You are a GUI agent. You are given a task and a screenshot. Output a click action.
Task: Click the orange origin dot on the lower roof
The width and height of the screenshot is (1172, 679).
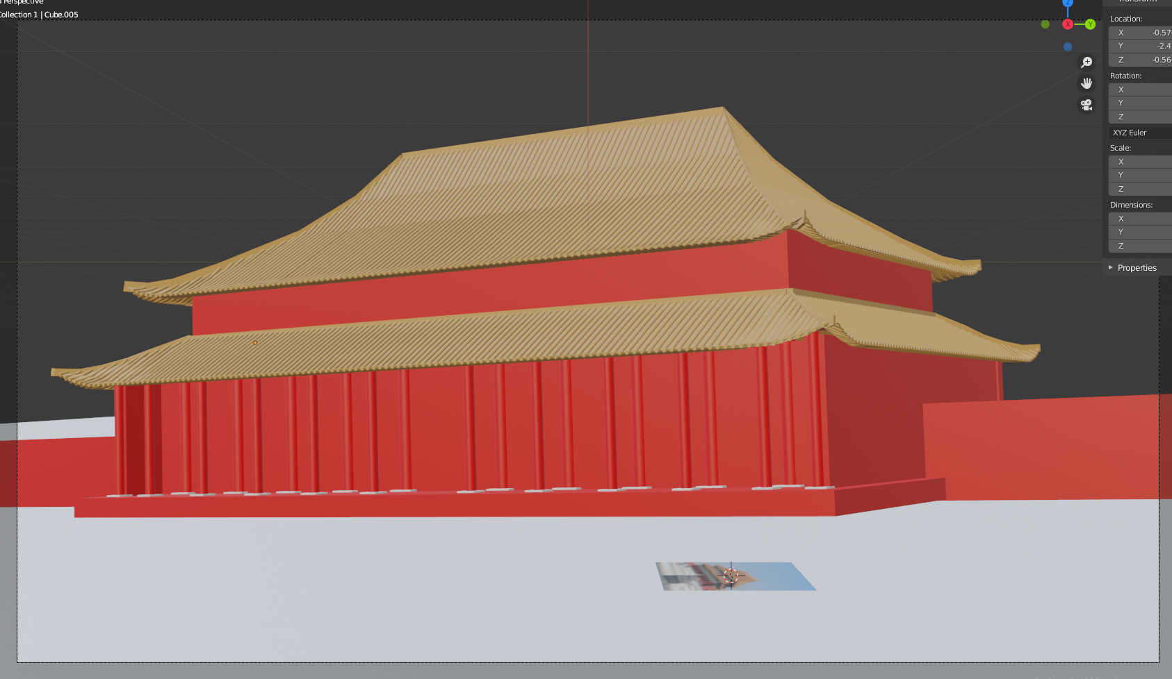pos(255,342)
